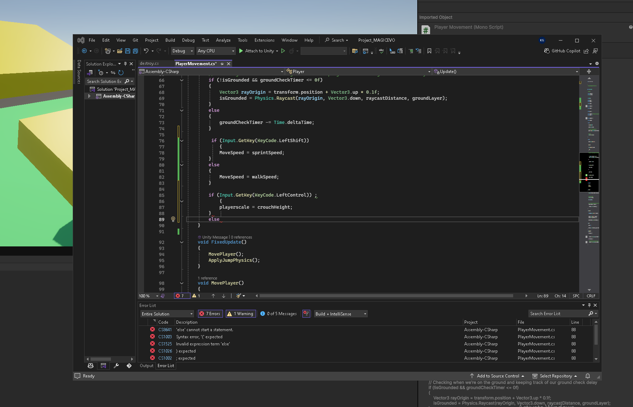Click the Navigate Backward arrow icon

pyautogui.click(x=84, y=51)
